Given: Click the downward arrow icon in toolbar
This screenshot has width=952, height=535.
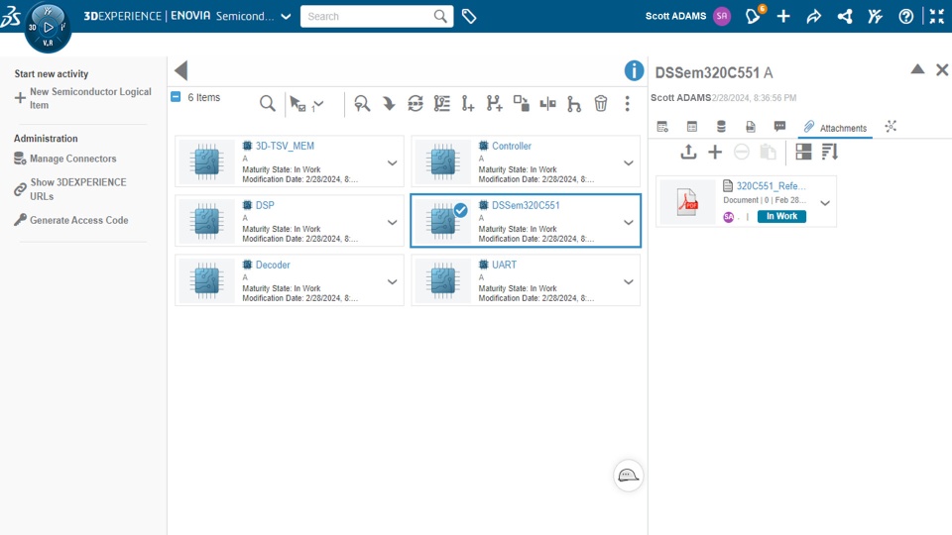Looking at the screenshot, I should coord(389,104).
